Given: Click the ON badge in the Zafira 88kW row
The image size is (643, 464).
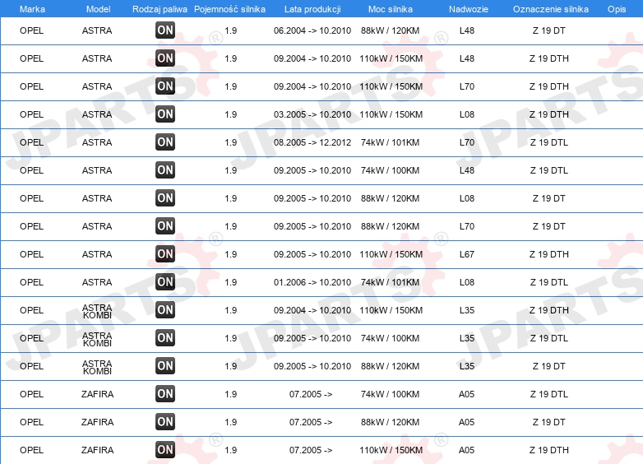Looking at the screenshot, I should click(x=165, y=422).
